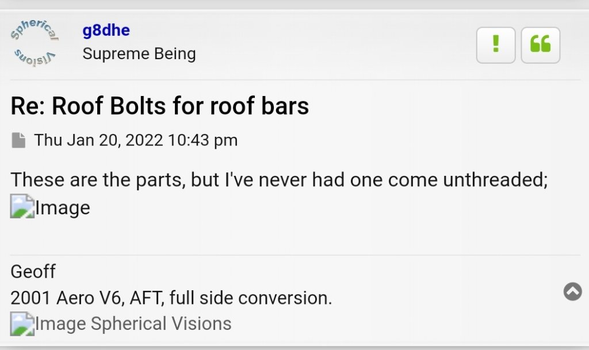Click the "Geoff" signature name

pyautogui.click(x=33, y=271)
